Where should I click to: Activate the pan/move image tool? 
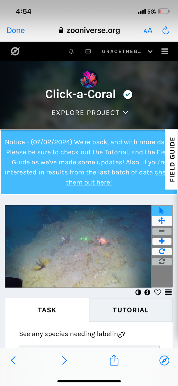pyautogui.click(x=162, y=221)
